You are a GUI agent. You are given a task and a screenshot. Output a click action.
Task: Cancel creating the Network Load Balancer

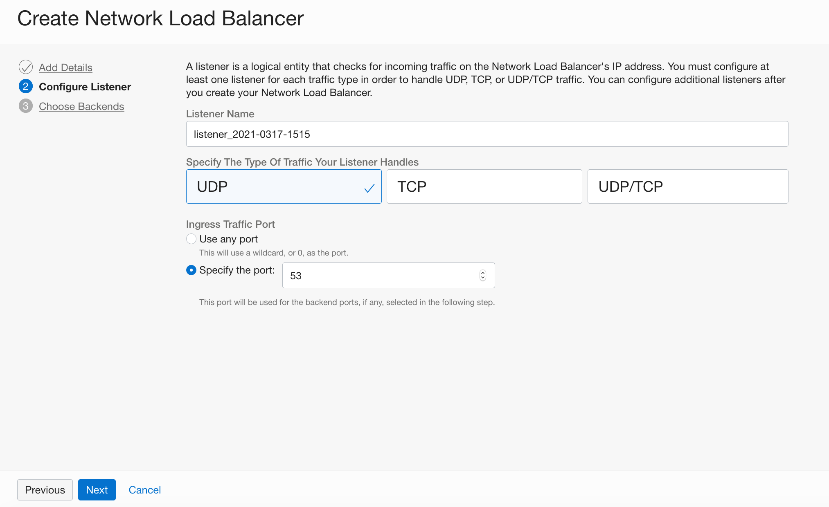144,489
